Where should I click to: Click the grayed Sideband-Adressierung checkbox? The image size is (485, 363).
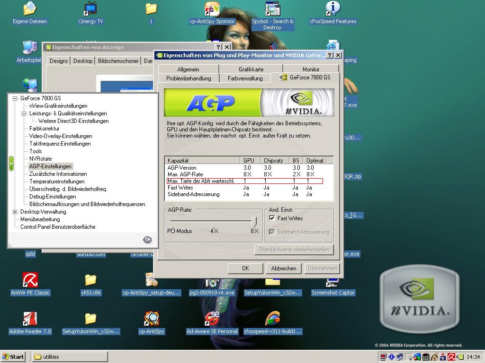pos(272,232)
